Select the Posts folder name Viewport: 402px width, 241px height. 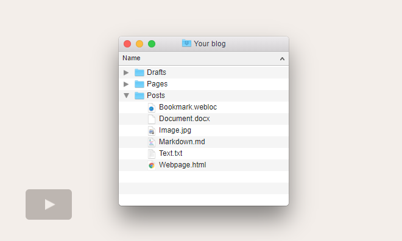coord(156,96)
